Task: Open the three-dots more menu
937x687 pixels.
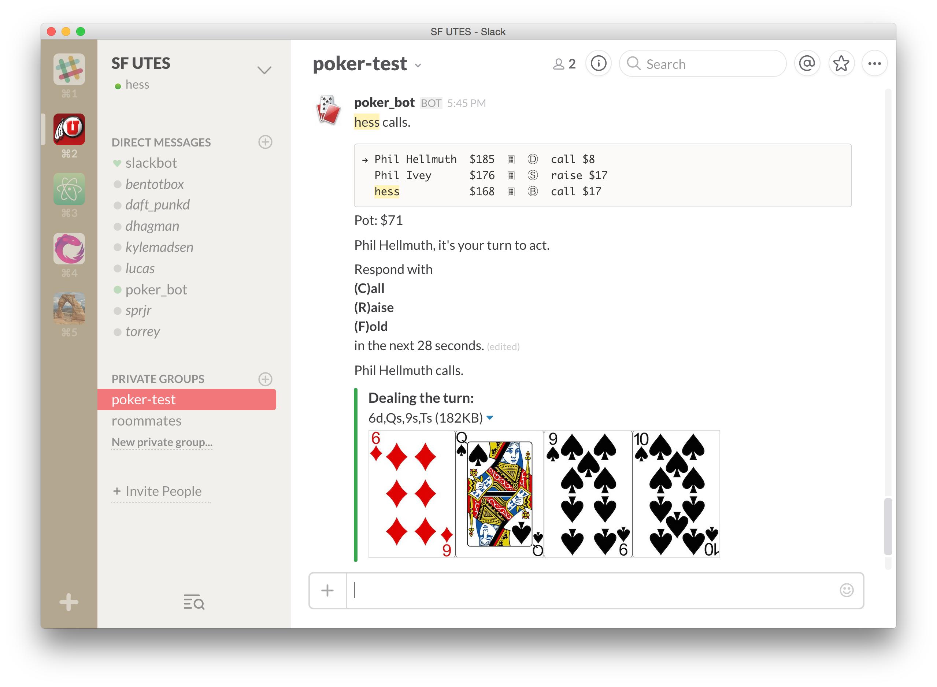Action: pyautogui.click(x=874, y=64)
